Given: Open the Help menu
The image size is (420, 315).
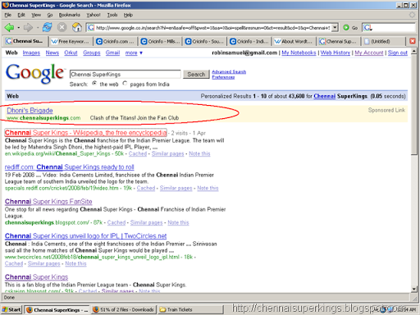Looking at the screenshot, I should [128, 15].
